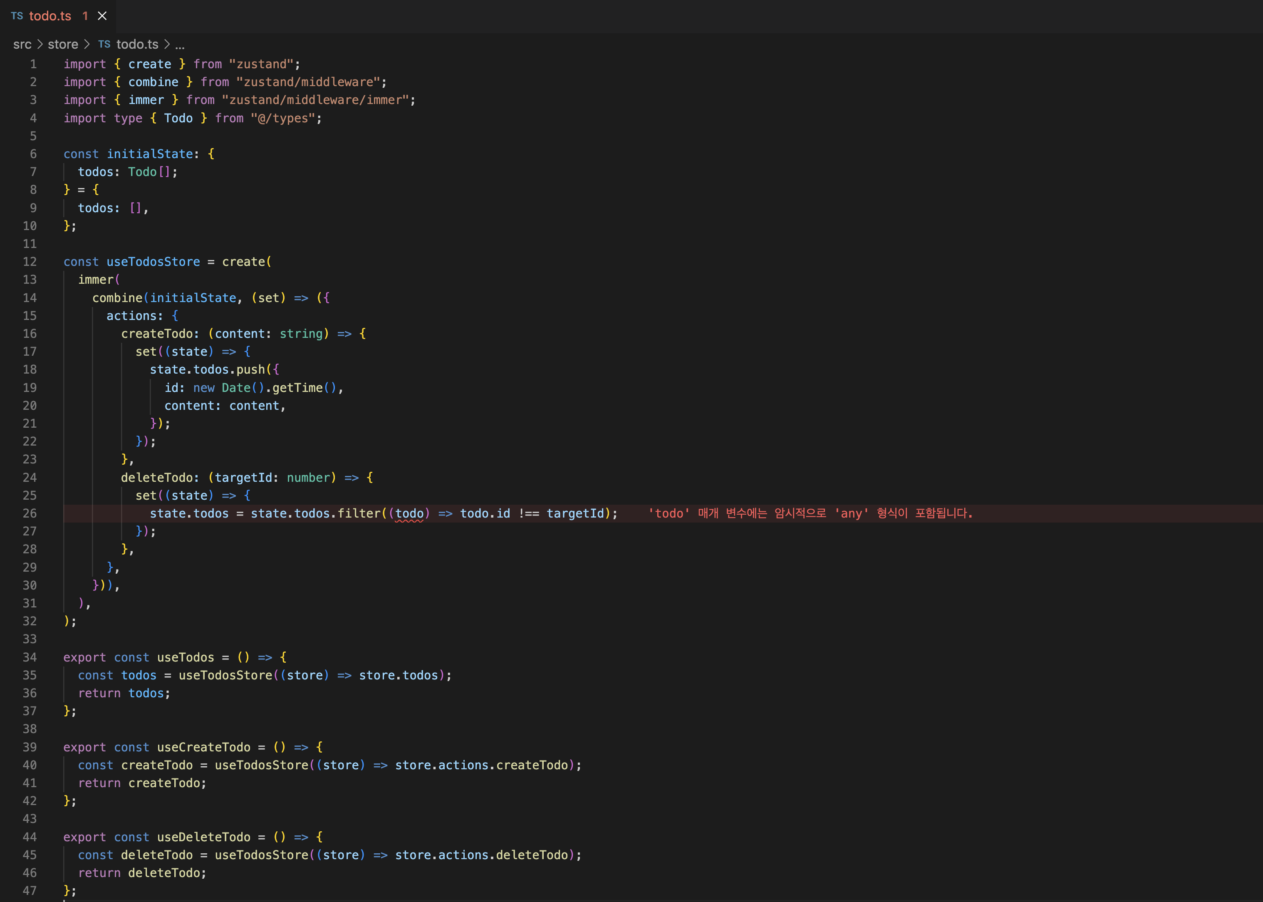Click line number 12 in the gutter
Image resolution: width=1263 pixels, height=902 pixels.
coord(30,262)
